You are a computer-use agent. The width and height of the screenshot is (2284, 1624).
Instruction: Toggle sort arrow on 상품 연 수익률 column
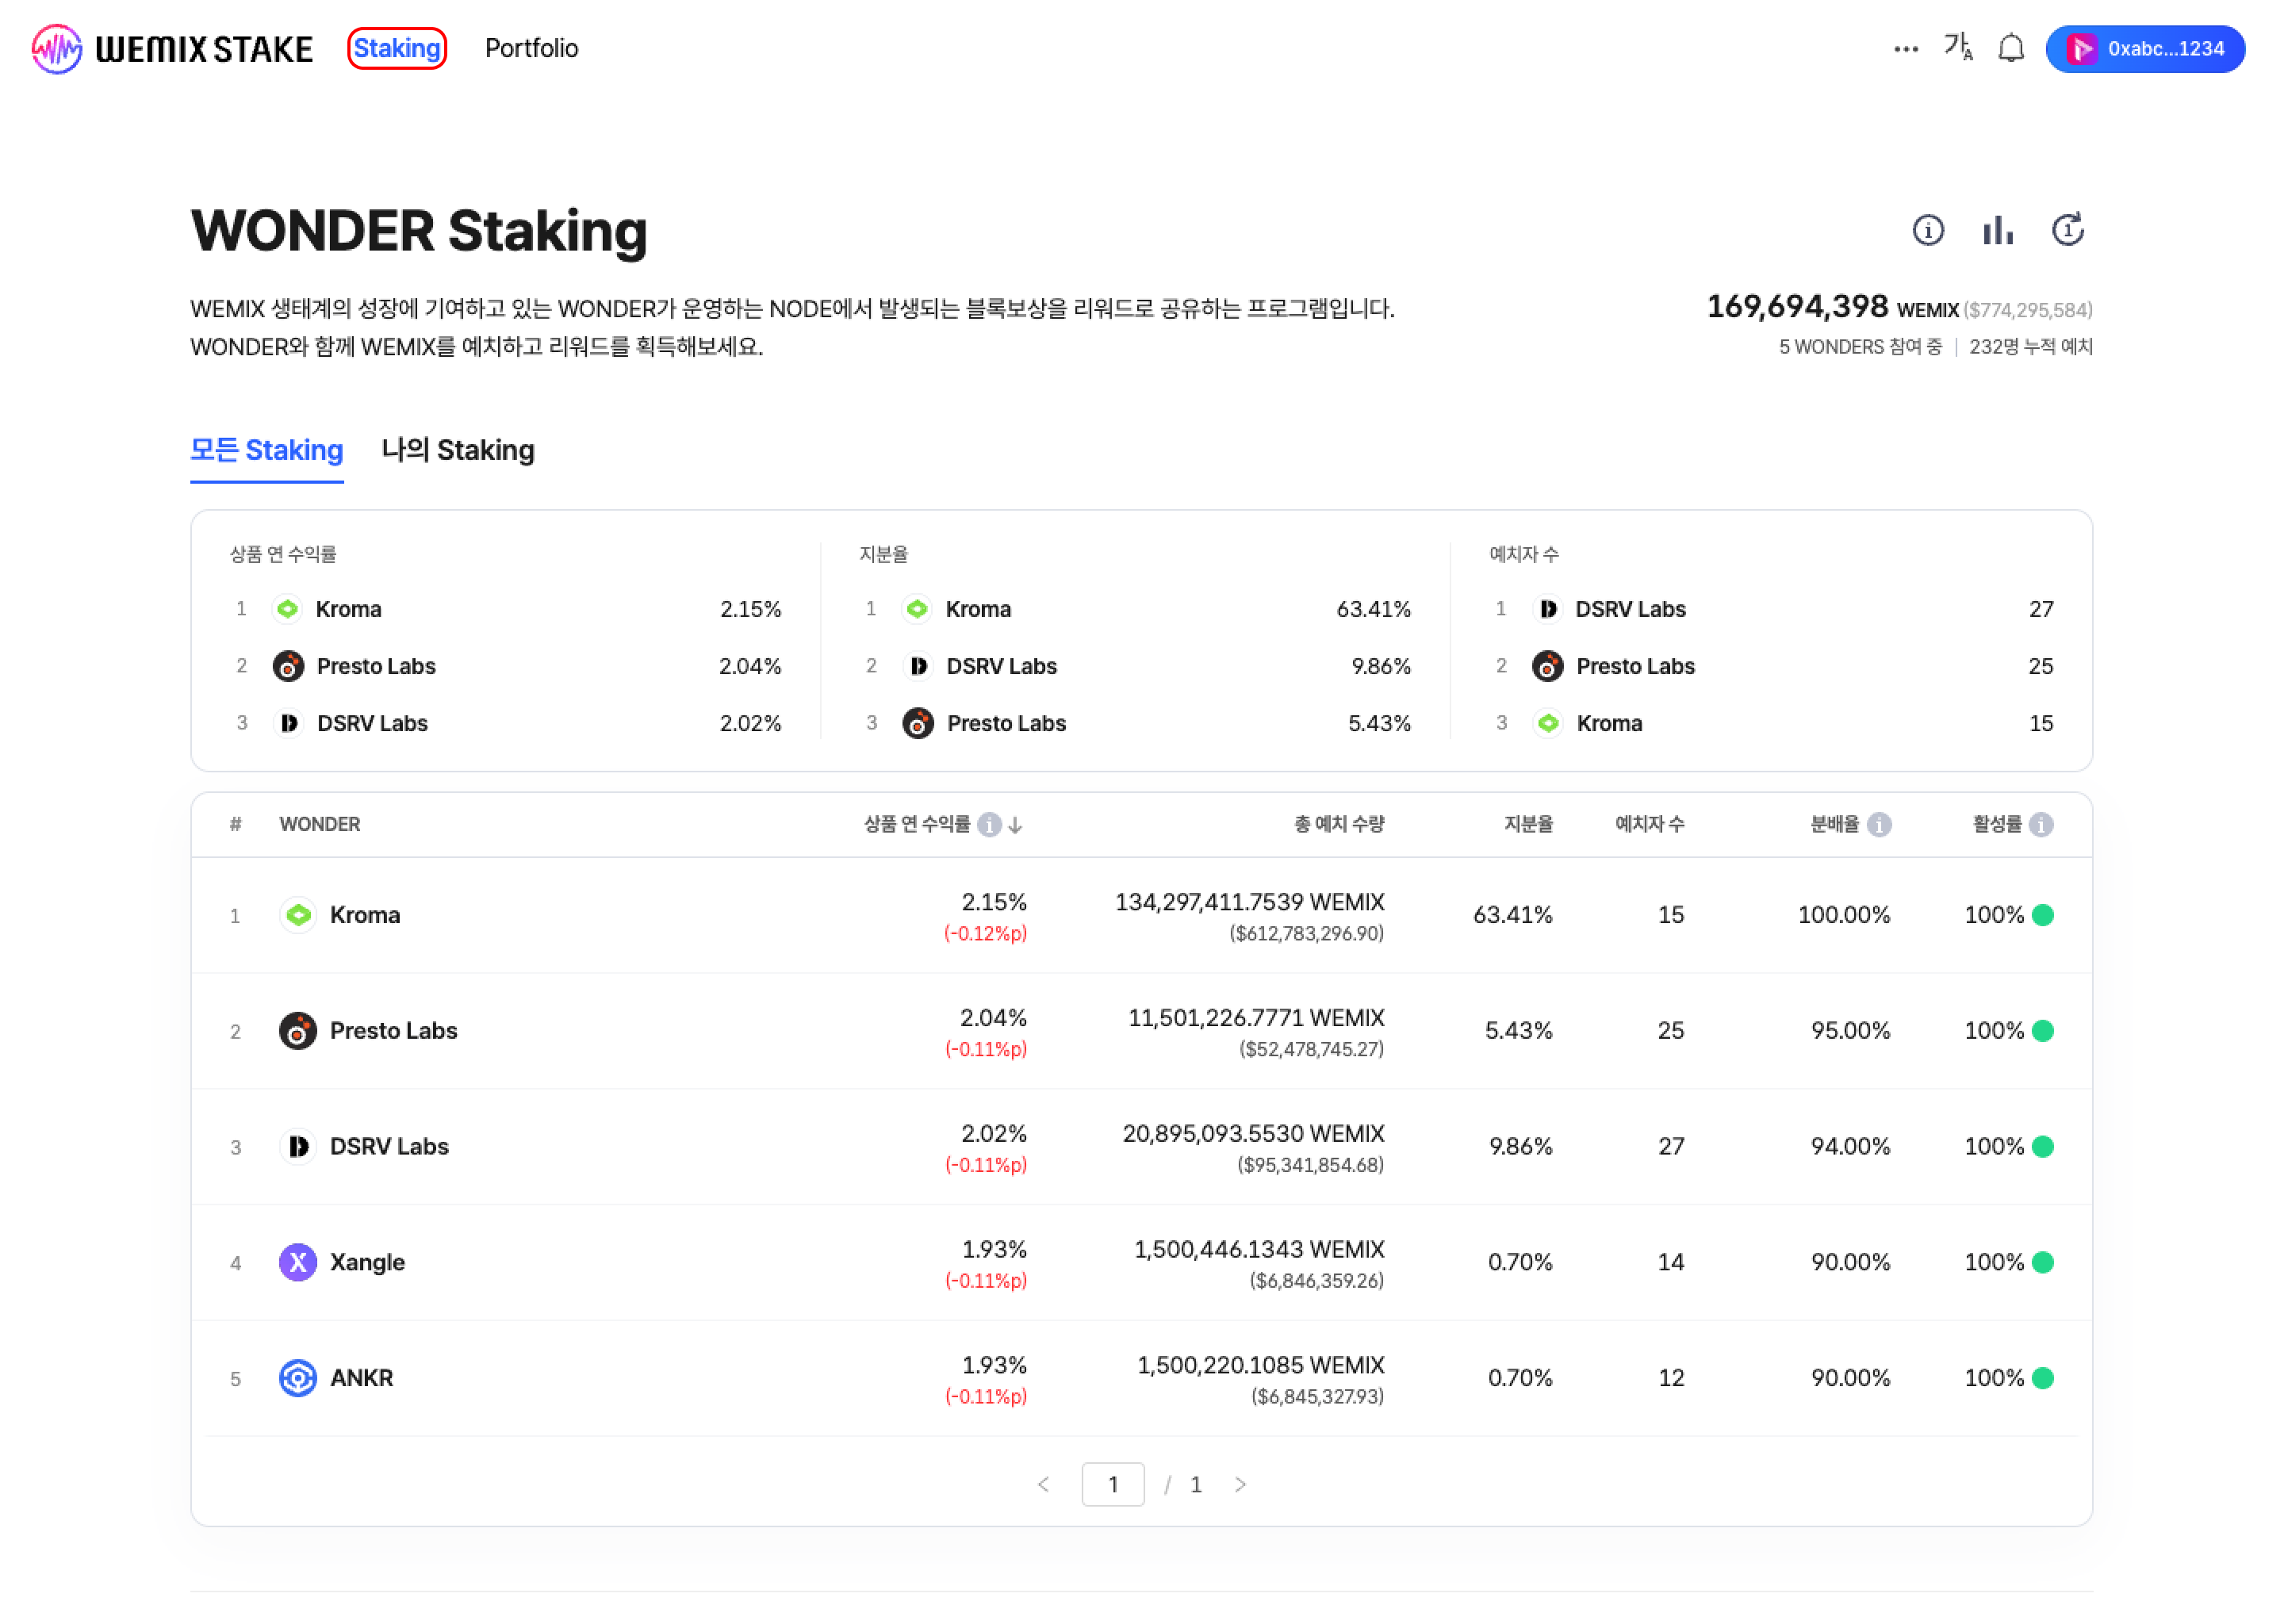(1015, 825)
